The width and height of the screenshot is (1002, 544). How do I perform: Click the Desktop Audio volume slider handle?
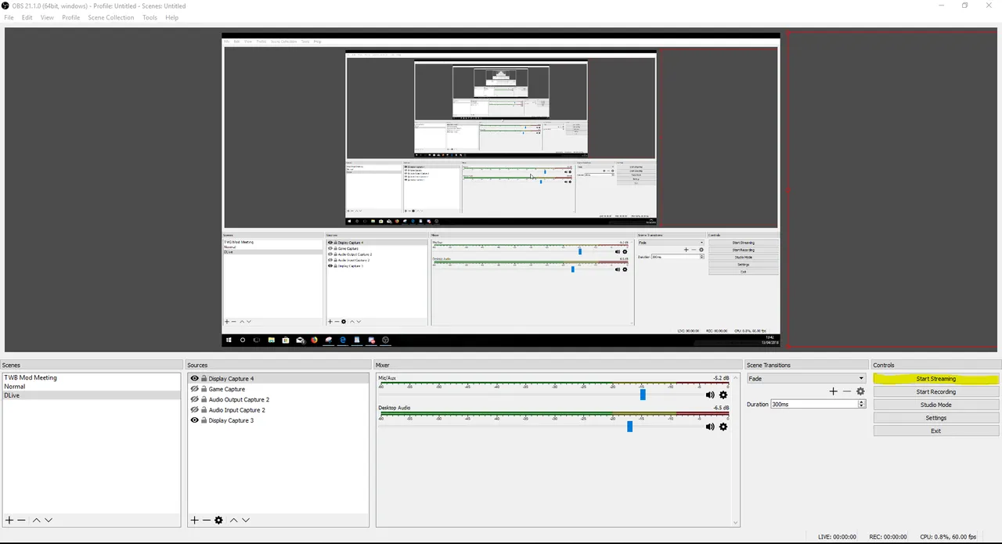(629, 427)
